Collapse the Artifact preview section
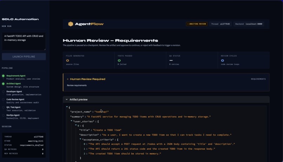This screenshot has width=283, height=162. click(x=67, y=99)
